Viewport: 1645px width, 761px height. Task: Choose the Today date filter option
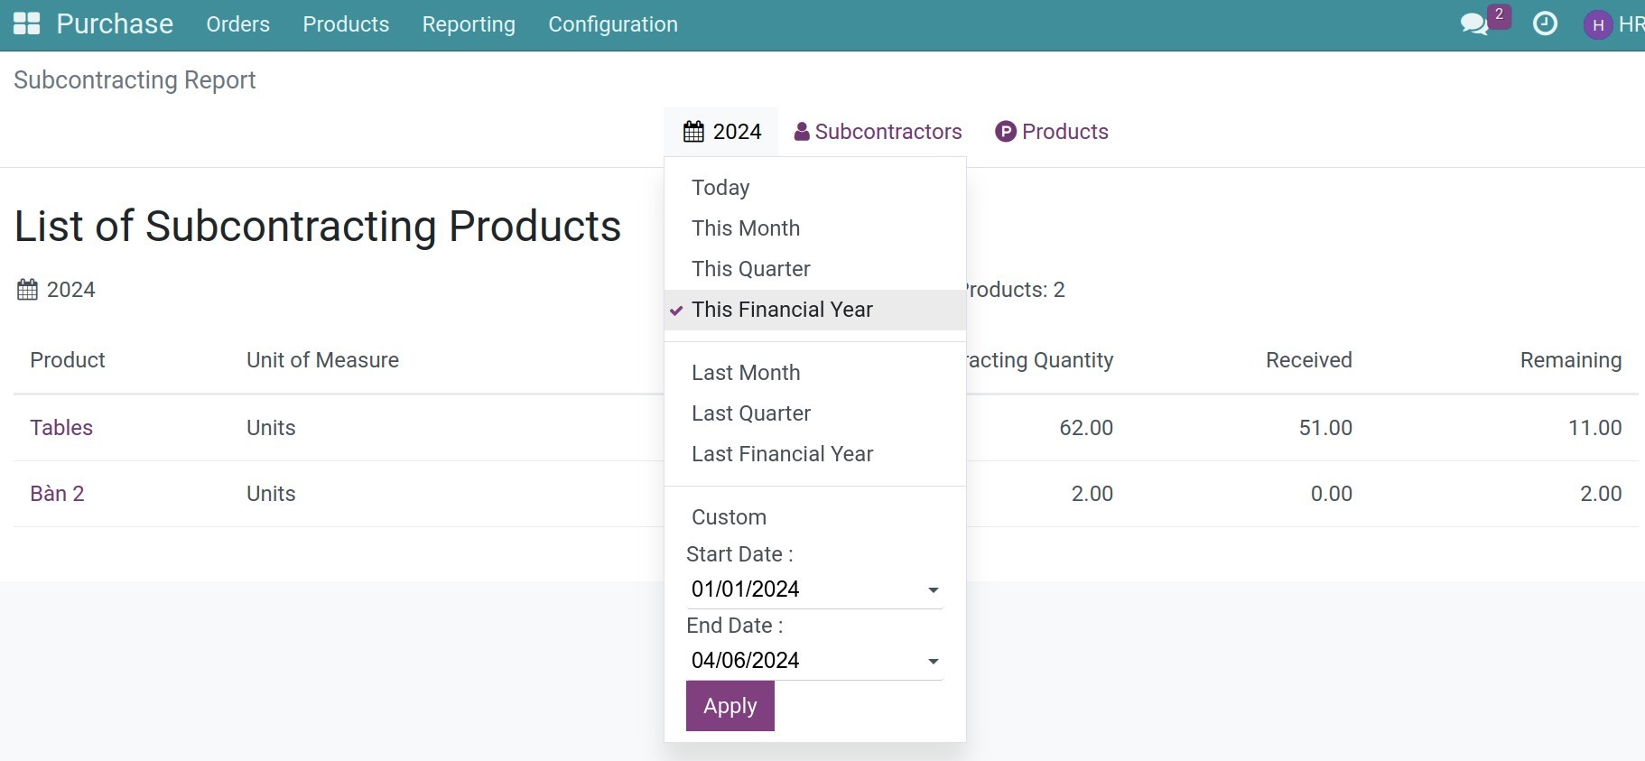point(720,188)
